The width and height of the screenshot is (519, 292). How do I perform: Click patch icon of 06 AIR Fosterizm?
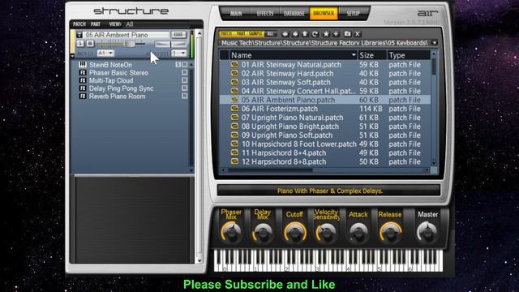234,109
